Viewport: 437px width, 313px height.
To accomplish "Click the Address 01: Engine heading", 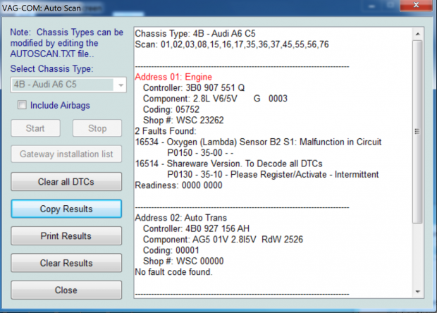I will [173, 77].
